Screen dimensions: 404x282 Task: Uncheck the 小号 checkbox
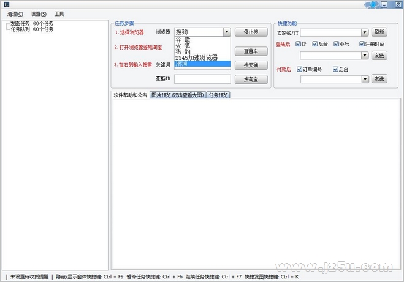337,44
